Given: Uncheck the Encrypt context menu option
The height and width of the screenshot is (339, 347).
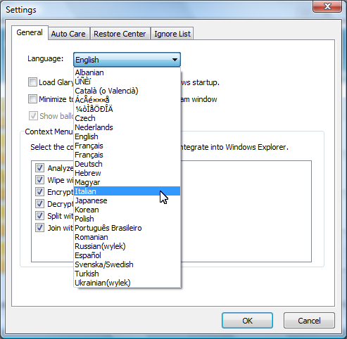Looking at the screenshot, I should click(x=39, y=191).
